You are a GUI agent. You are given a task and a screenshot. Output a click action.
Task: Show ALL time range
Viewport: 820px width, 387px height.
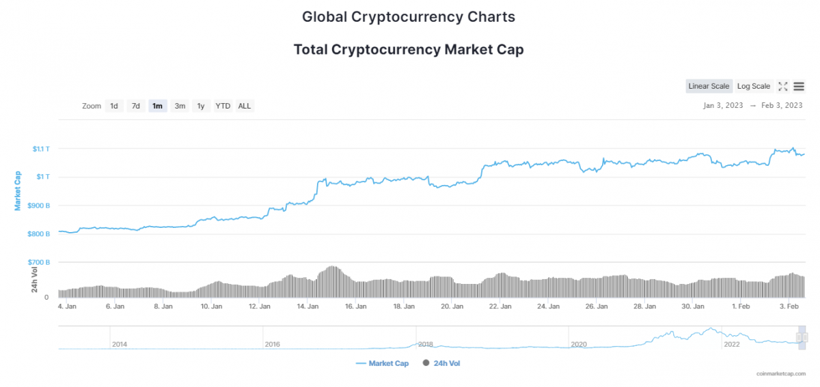point(245,106)
